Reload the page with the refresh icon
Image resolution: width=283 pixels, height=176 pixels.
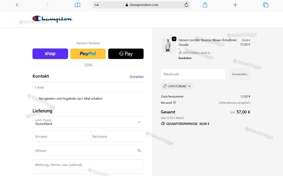point(187,5)
